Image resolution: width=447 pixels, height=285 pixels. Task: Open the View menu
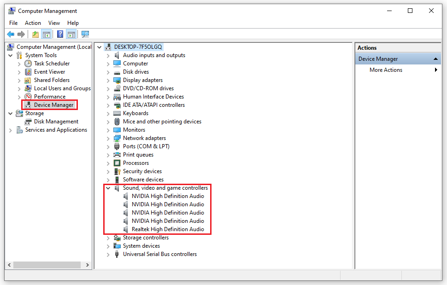54,23
